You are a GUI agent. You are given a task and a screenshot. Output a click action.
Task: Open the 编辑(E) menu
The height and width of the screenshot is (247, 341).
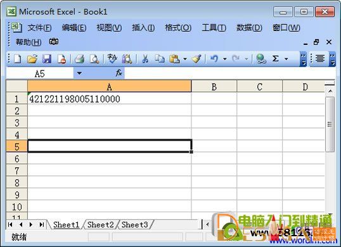[x=74, y=28]
